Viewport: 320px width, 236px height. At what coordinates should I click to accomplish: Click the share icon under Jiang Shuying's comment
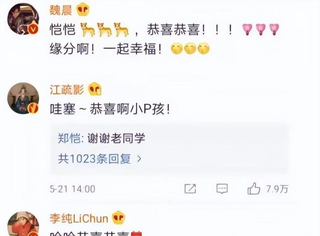(190, 189)
